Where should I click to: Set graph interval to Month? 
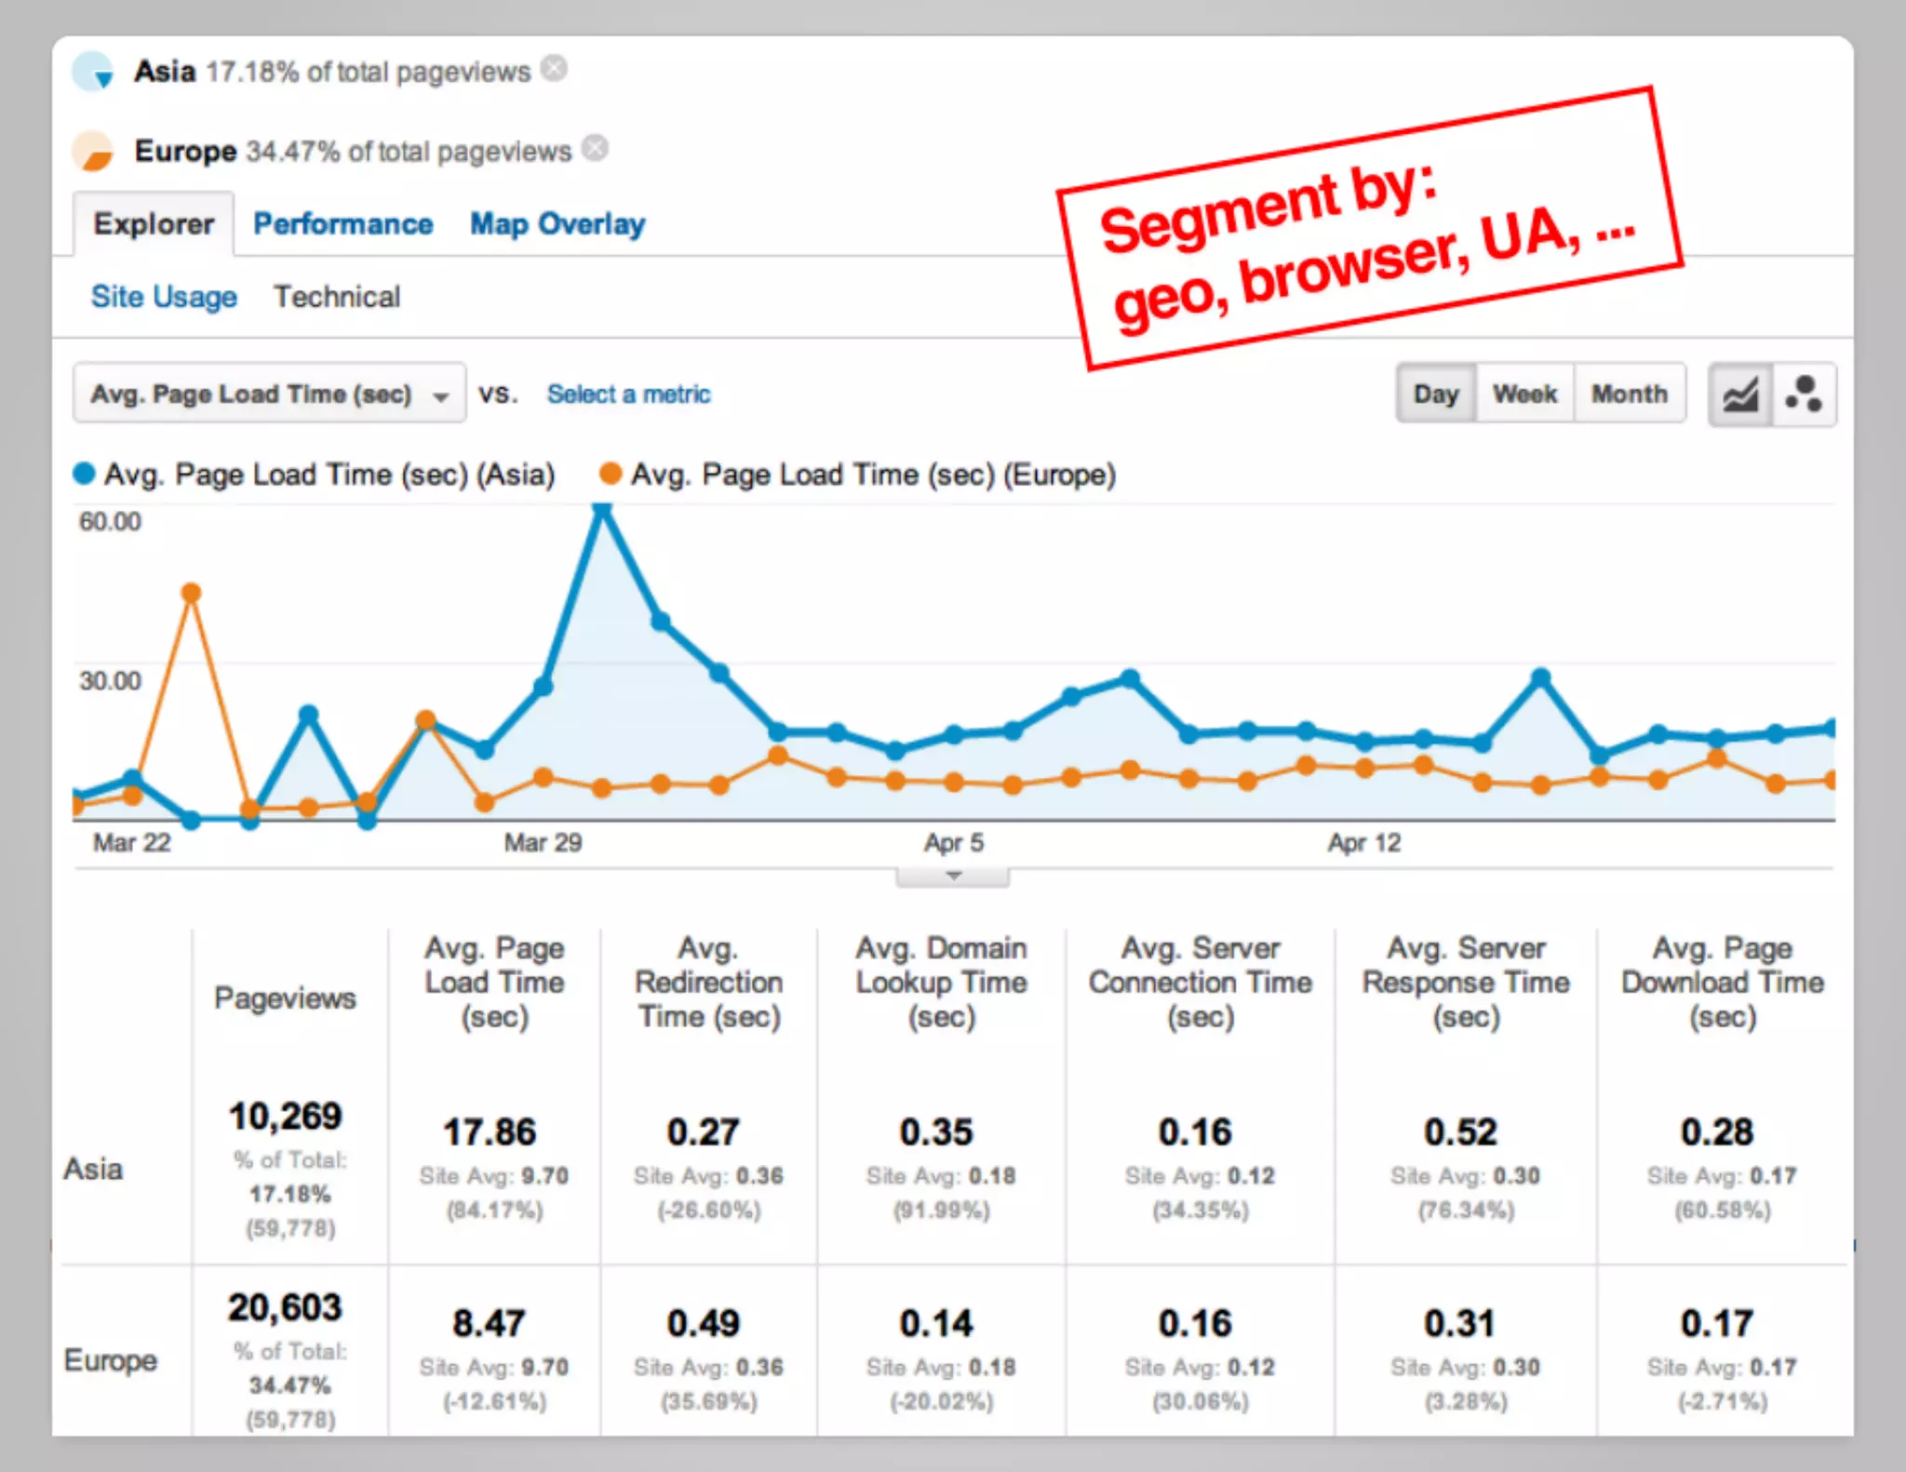point(1629,395)
